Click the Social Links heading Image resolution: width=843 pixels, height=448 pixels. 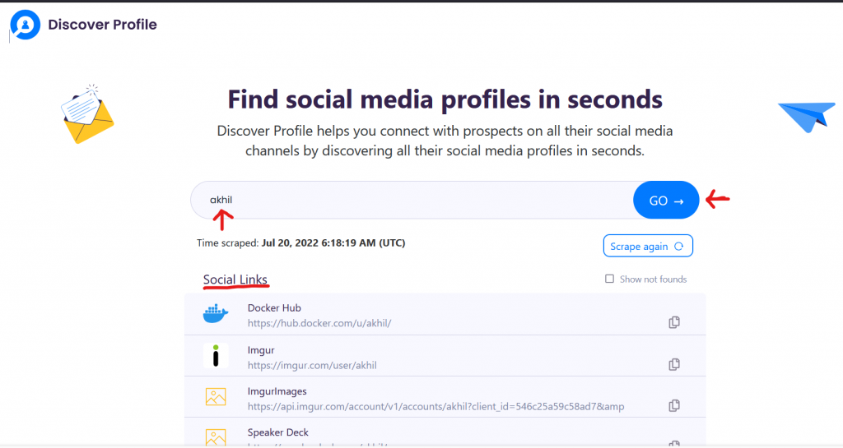tap(235, 279)
